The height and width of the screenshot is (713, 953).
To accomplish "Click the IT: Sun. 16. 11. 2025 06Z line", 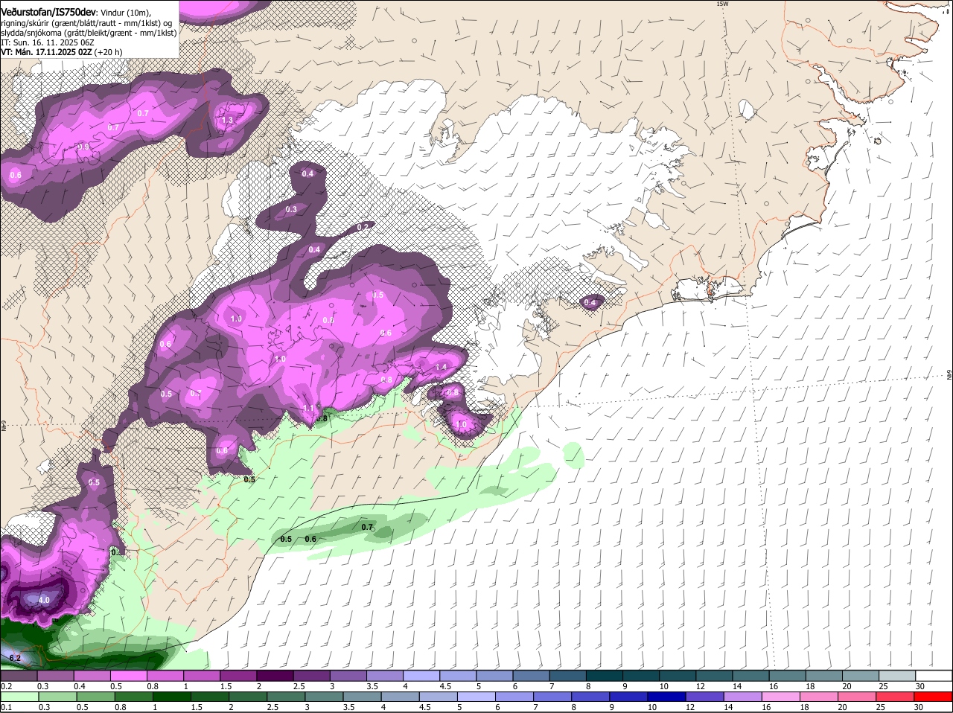I will point(47,42).
